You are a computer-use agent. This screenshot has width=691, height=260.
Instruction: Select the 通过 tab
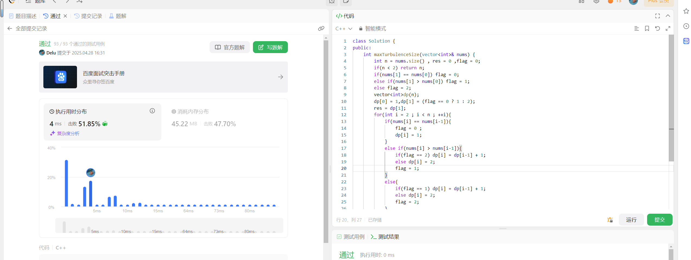(x=52, y=16)
